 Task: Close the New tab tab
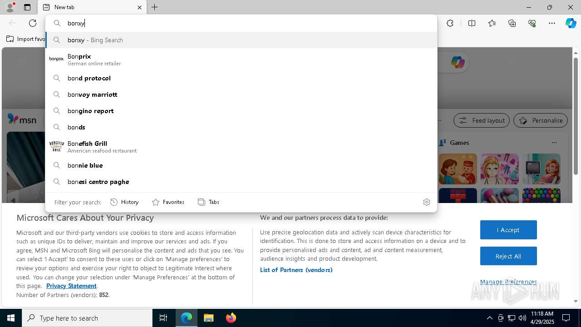pos(139,7)
